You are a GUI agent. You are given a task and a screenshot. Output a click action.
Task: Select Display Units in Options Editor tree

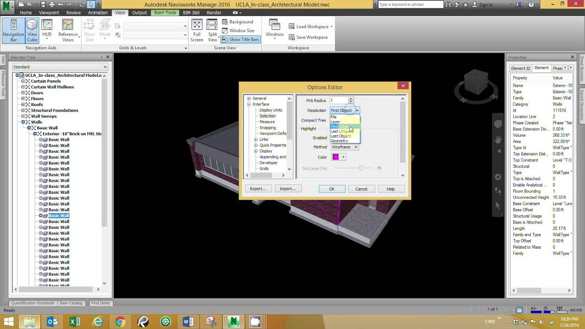click(x=271, y=110)
